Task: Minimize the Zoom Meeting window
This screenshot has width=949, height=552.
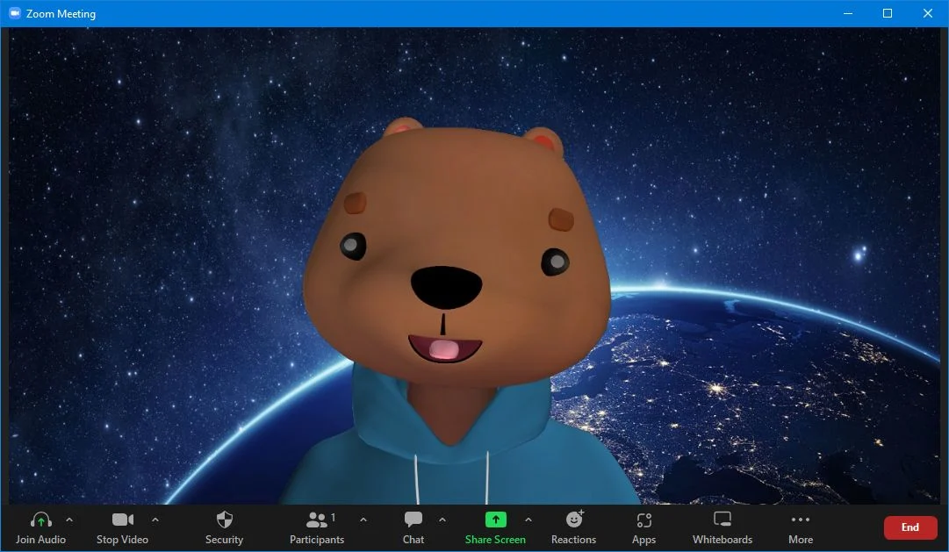Action: (847, 13)
